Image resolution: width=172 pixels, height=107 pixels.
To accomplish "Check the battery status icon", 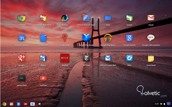I will 164,104.
